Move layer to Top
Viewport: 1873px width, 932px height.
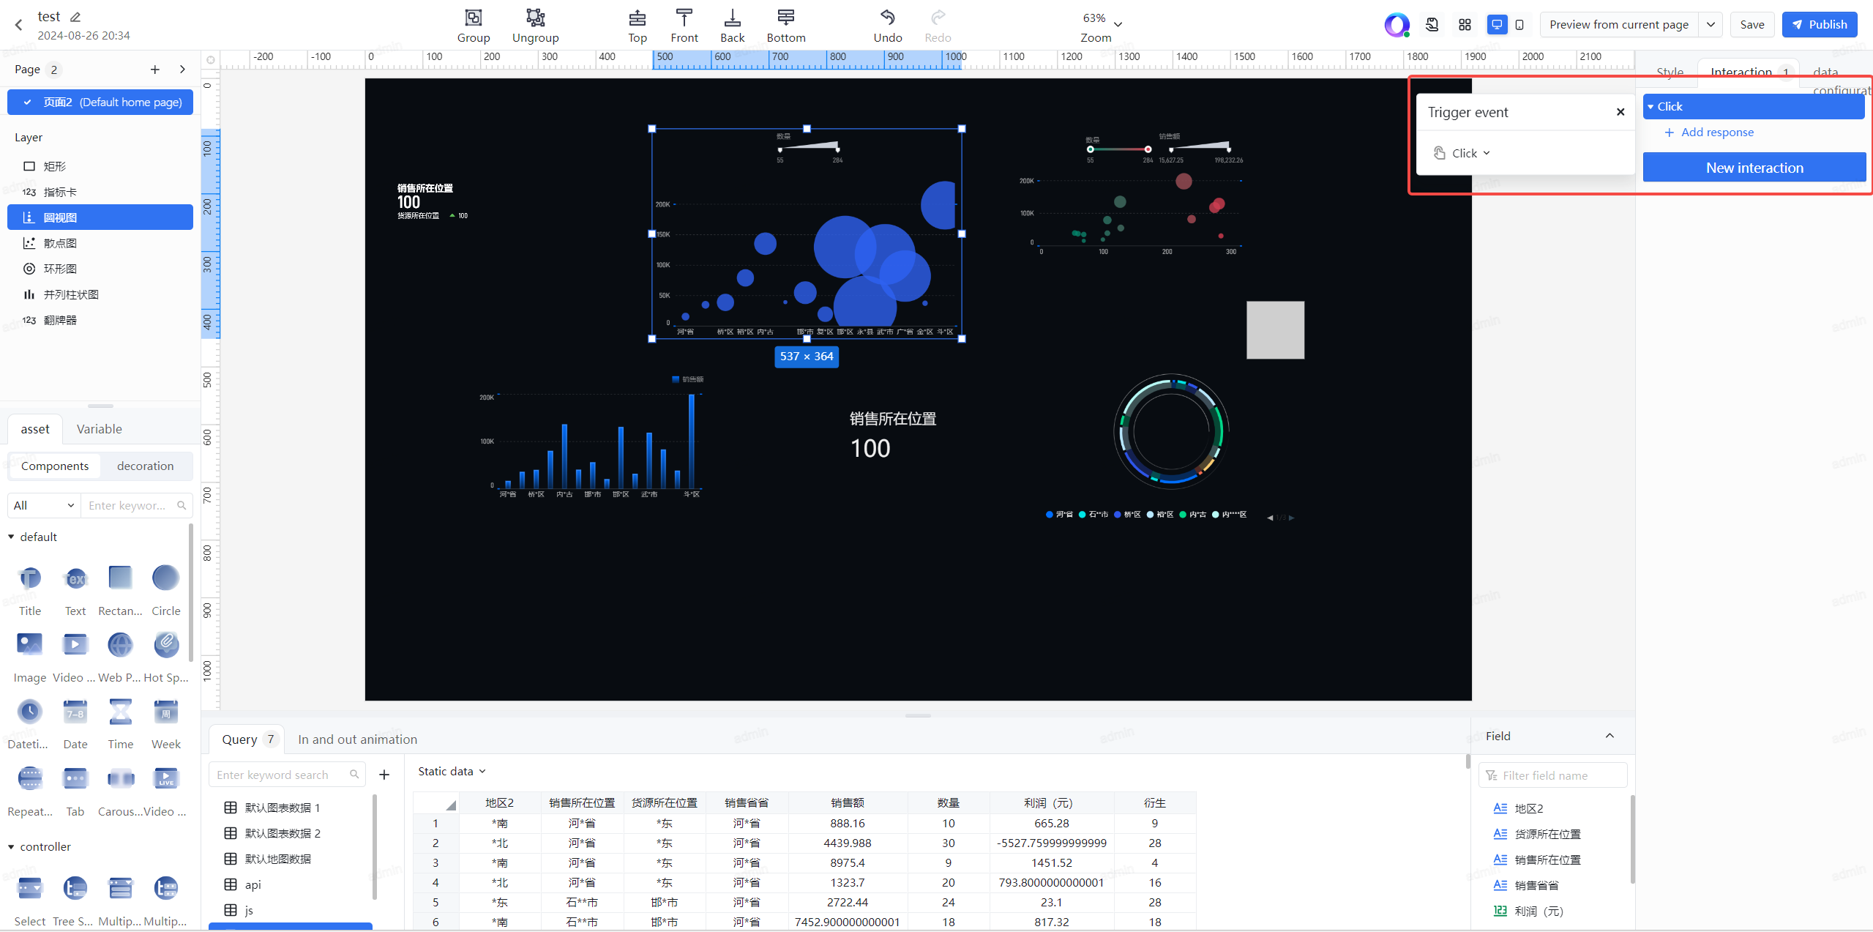click(637, 17)
